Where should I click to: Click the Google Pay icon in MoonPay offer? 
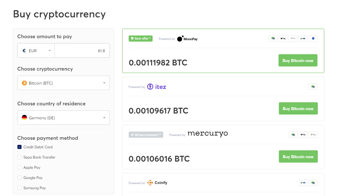click(293, 39)
